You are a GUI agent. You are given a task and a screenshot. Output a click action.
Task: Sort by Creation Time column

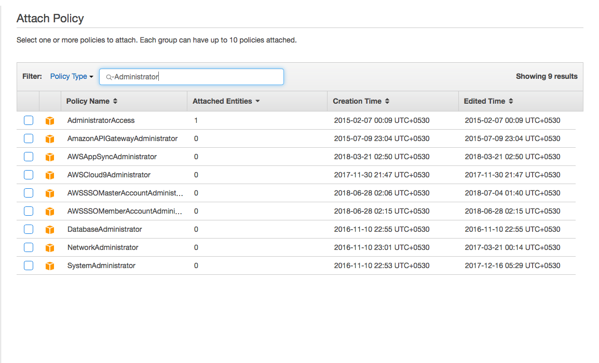click(361, 101)
